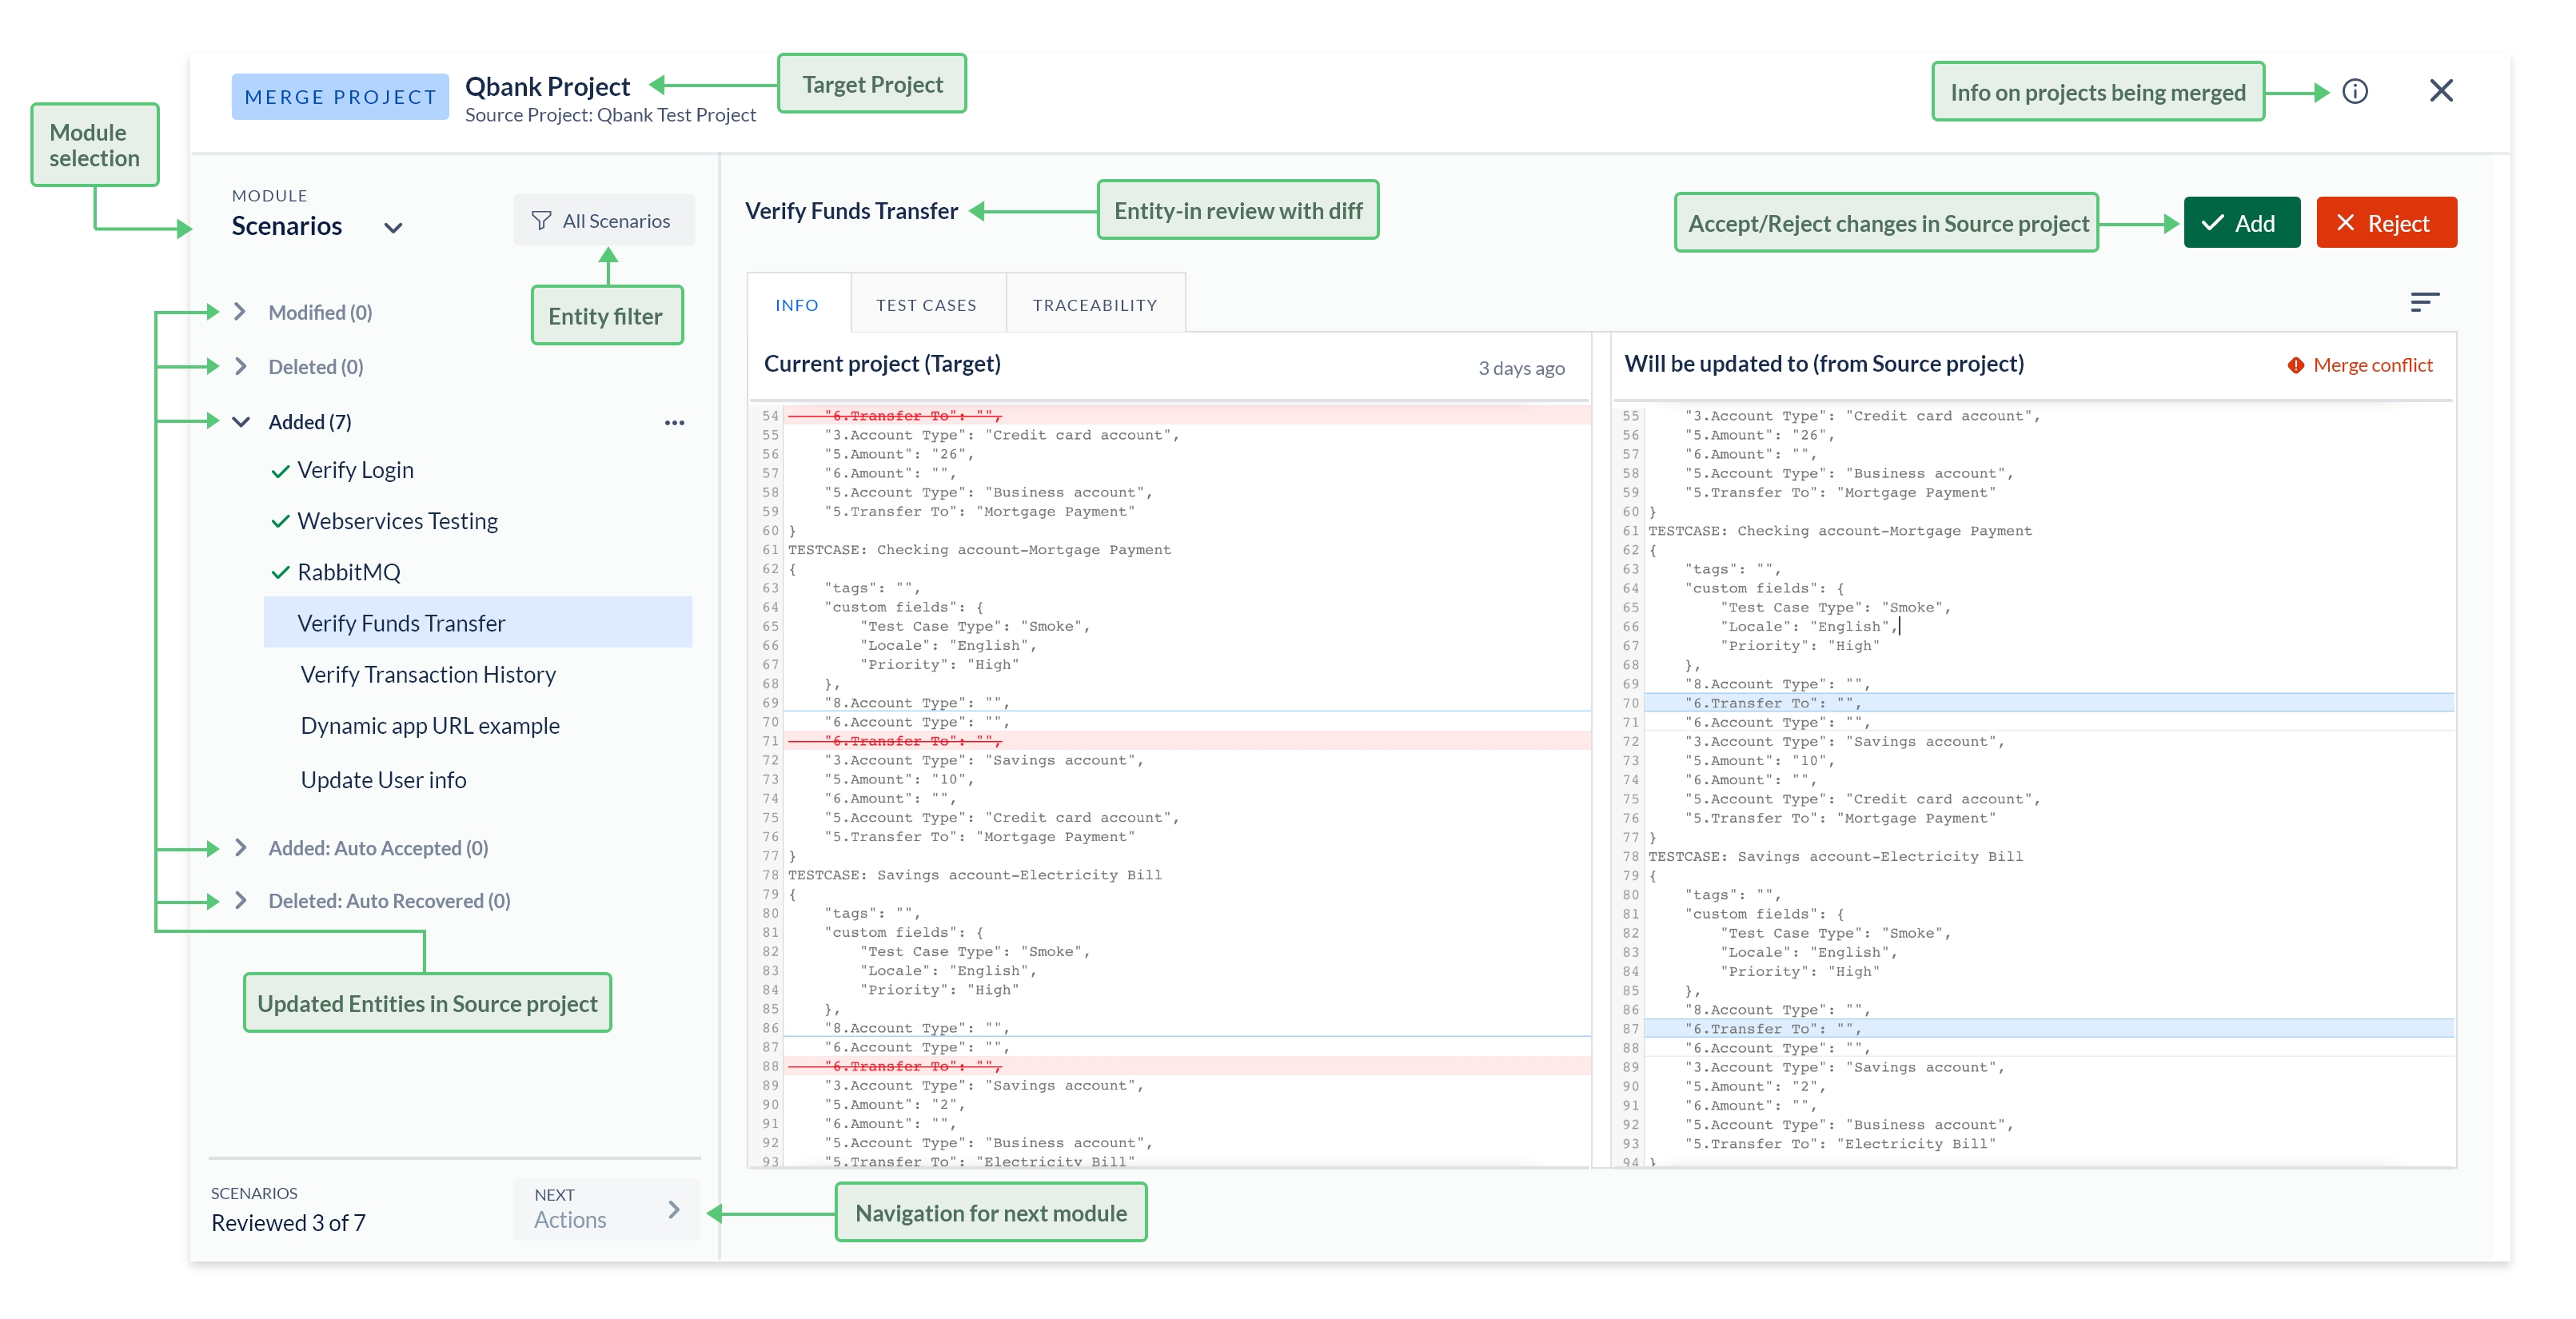Click the checkmark beside Verify Login
Screen dimensions: 2576x1319
coord(281,470)
